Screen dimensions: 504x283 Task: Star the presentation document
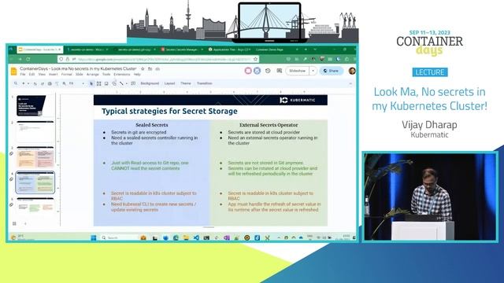[x=143, y=68]
